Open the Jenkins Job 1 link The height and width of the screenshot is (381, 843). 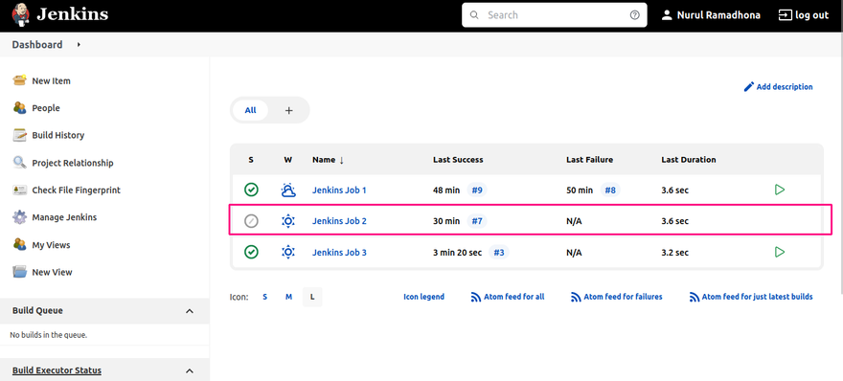pyautogui.click(x=339, y=190)
